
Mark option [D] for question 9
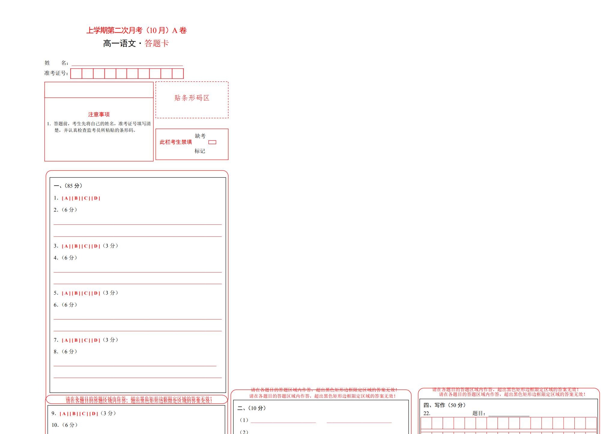pyautogui.click(x=94, y=414)
